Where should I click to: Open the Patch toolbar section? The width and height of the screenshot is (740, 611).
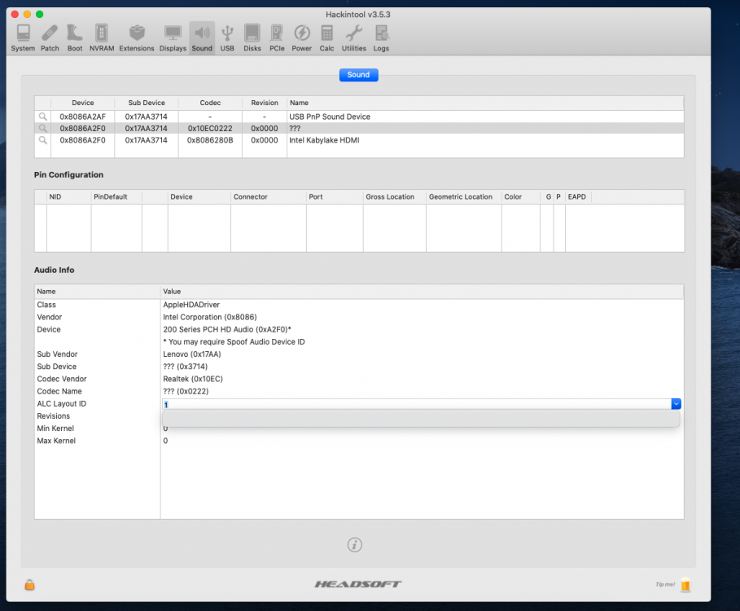pyautogui.click(x=50, y=37)
